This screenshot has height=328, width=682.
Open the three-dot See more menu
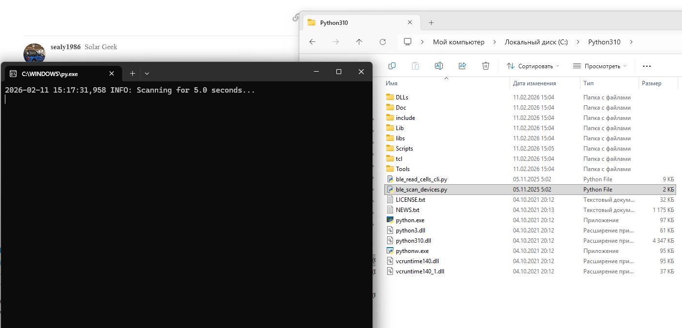pyautogui.click(x=647, y=66)
